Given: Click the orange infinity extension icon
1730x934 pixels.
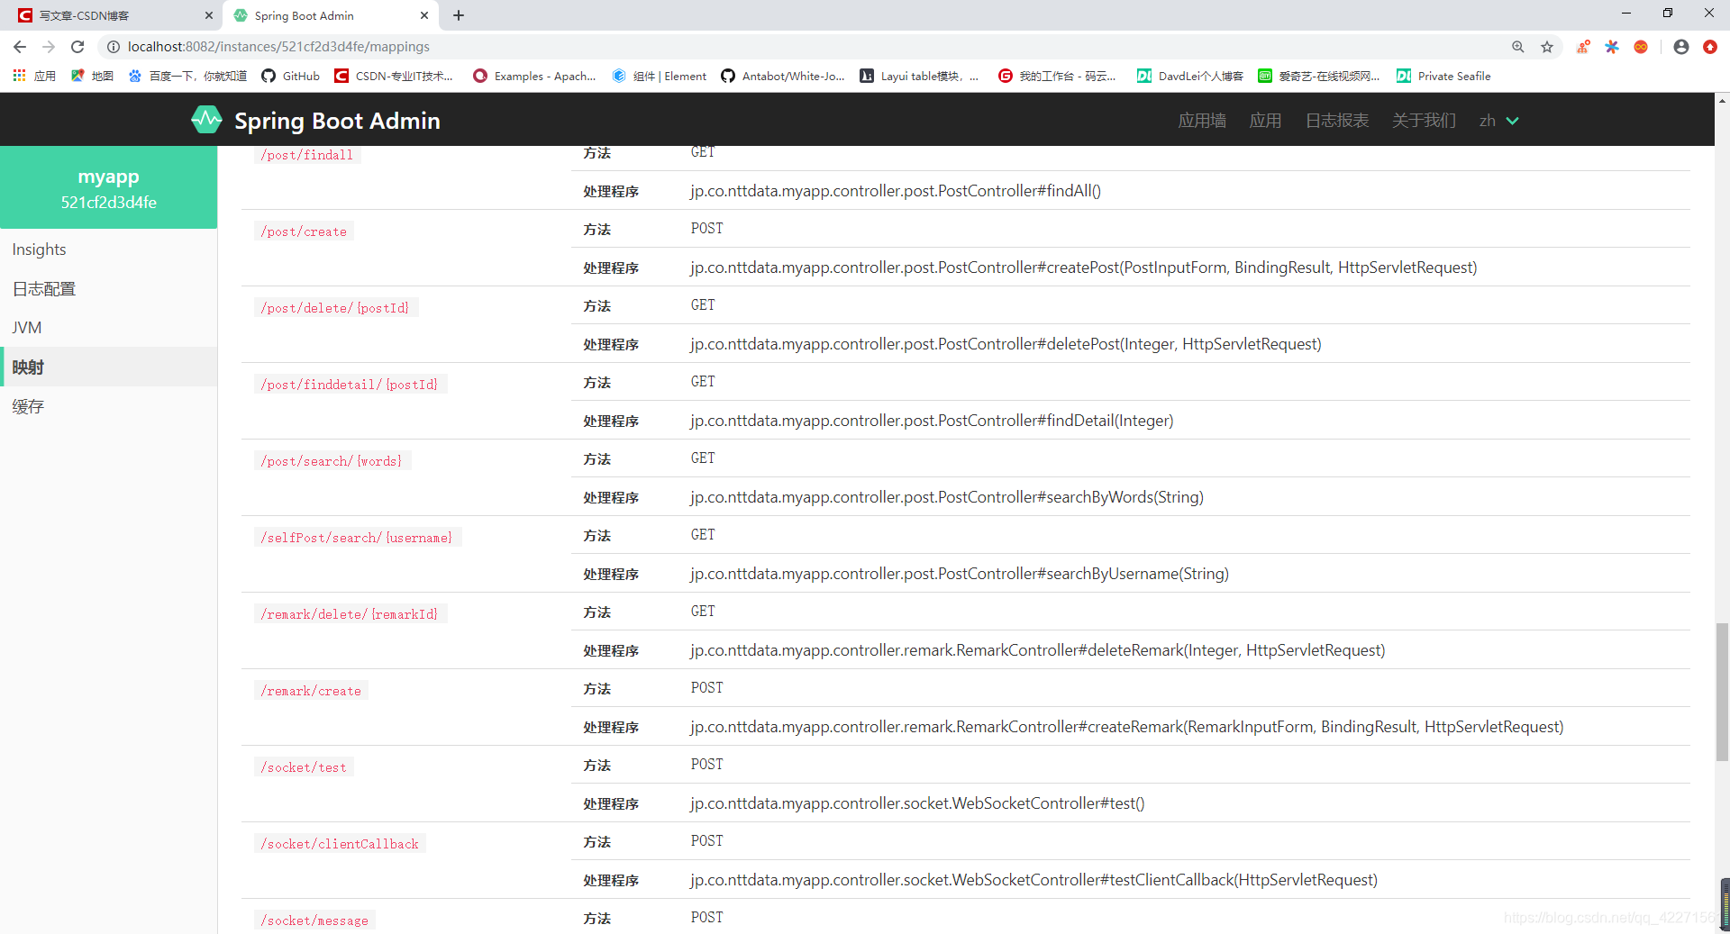Looking at the screenshot, I should [1641, 47].
